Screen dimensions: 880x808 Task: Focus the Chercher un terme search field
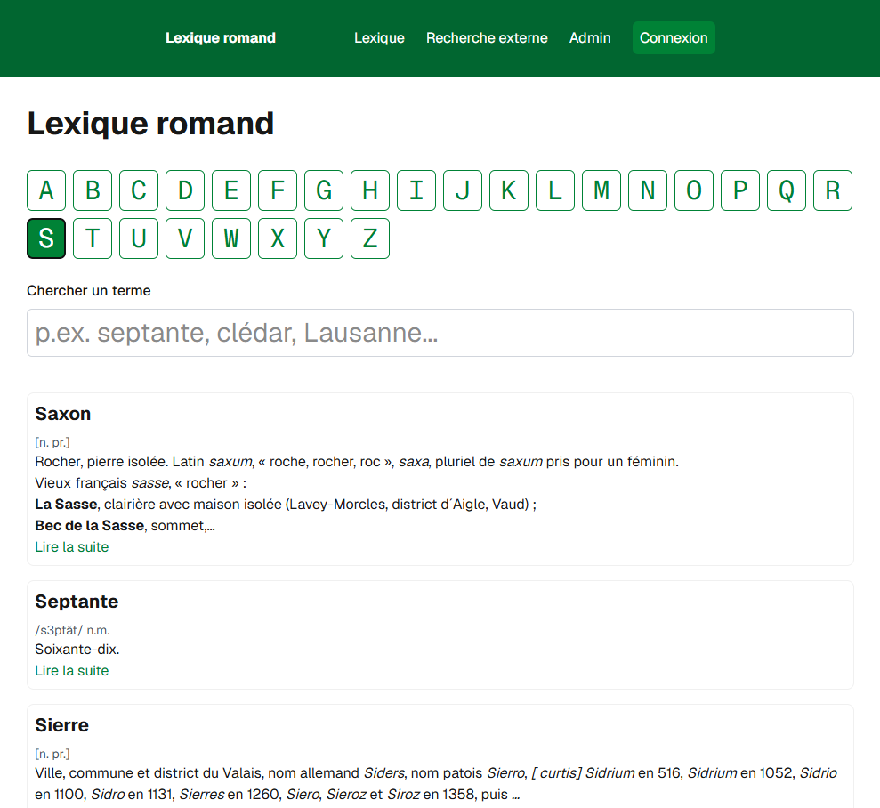[440, 333]
